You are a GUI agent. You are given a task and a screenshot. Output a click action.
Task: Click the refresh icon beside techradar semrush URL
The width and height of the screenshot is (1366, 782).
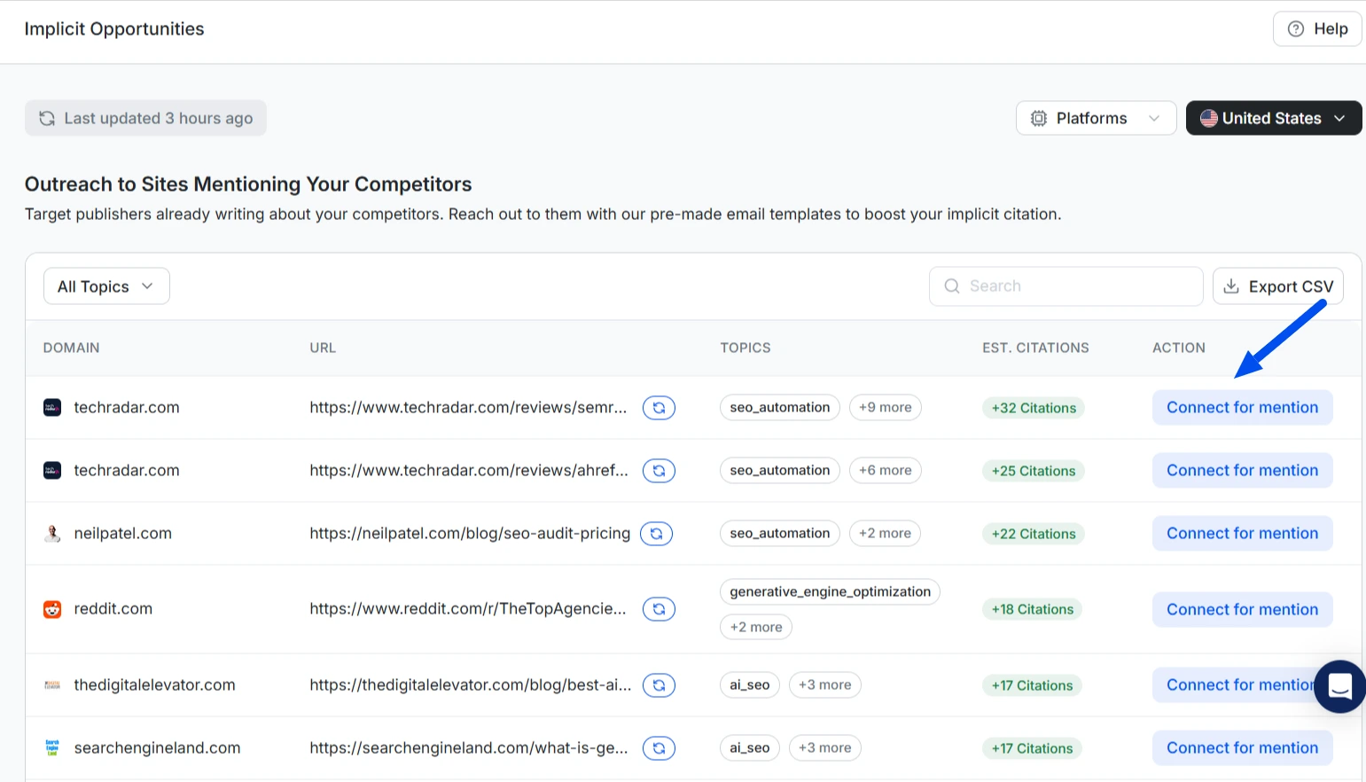click(x=659, y=408)
